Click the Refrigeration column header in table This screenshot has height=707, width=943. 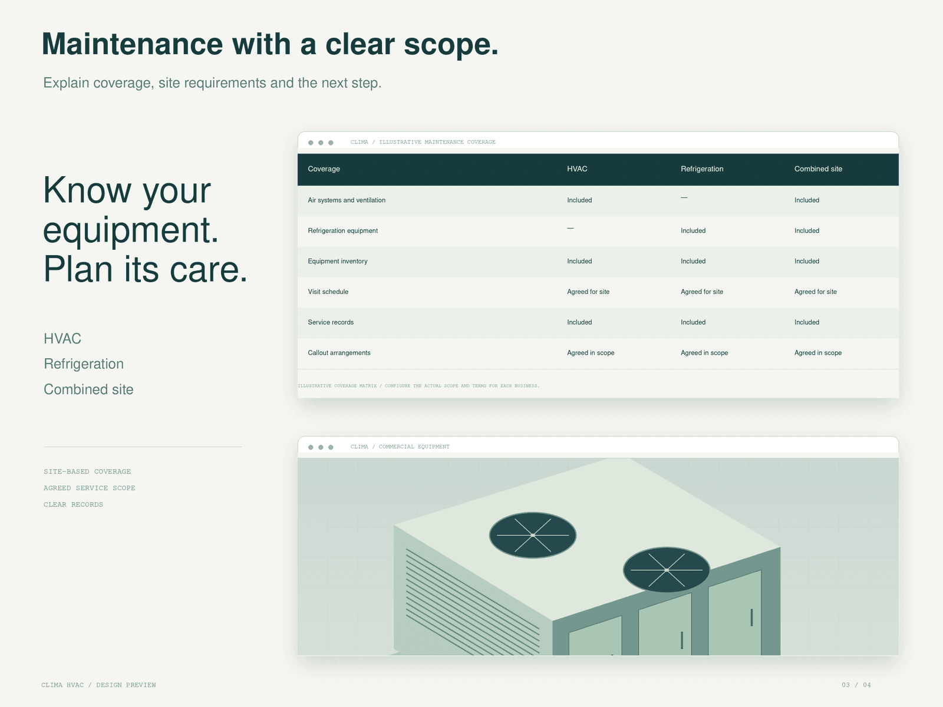coord(702,169)
